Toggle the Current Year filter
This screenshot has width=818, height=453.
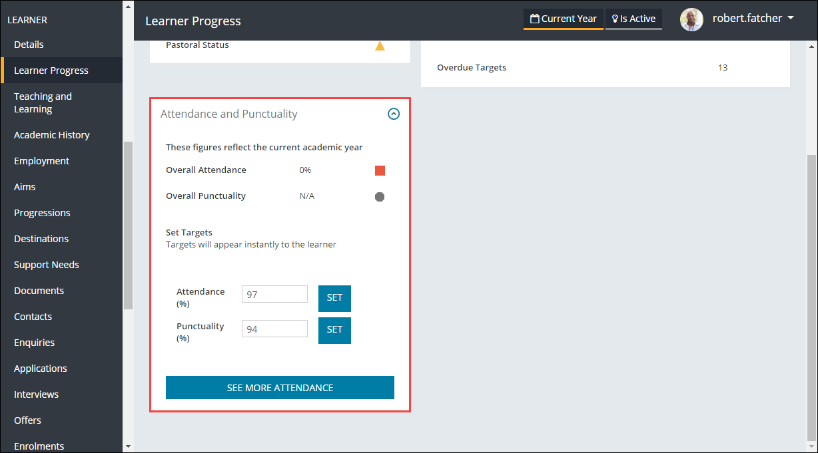563,19
